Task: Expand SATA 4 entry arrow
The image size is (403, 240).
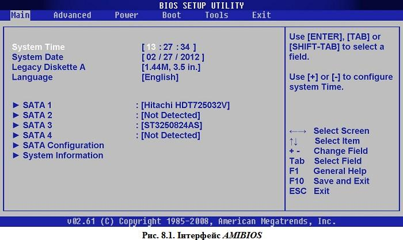Action: click(x=16, y=135)
